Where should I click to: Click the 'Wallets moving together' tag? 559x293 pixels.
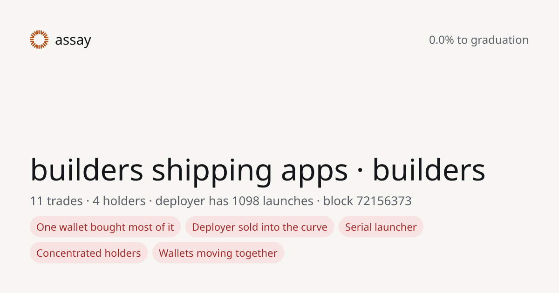coord(218,253)
